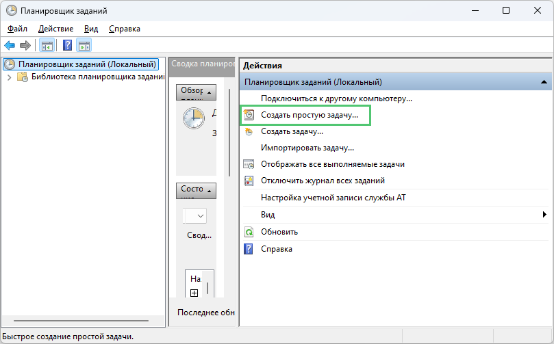Open the 'Файл' menu
The height and width of the screenshot is (344, 554).
(18, 29)
